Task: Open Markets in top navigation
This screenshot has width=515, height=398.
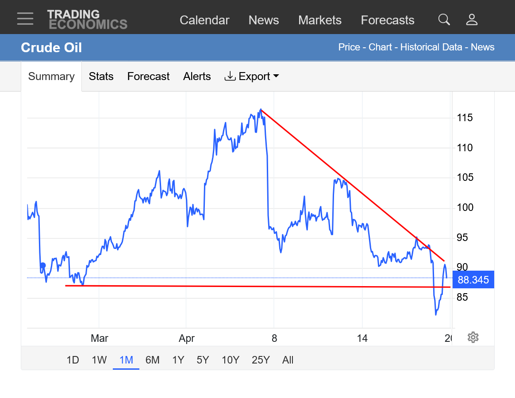Action: pyautogui.click(x=320, y=20)
